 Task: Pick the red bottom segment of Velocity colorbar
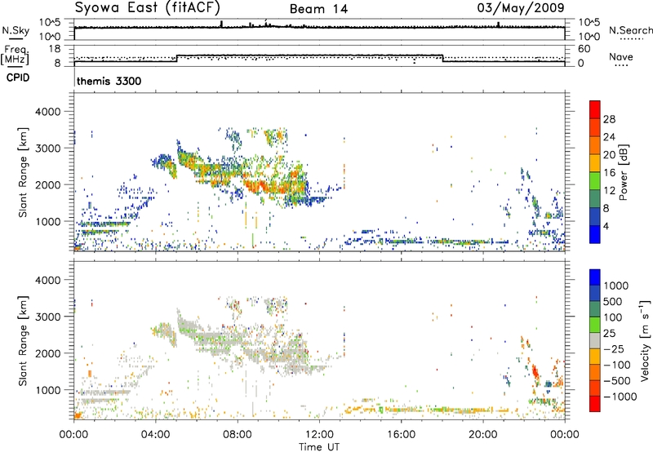(595, 404)
